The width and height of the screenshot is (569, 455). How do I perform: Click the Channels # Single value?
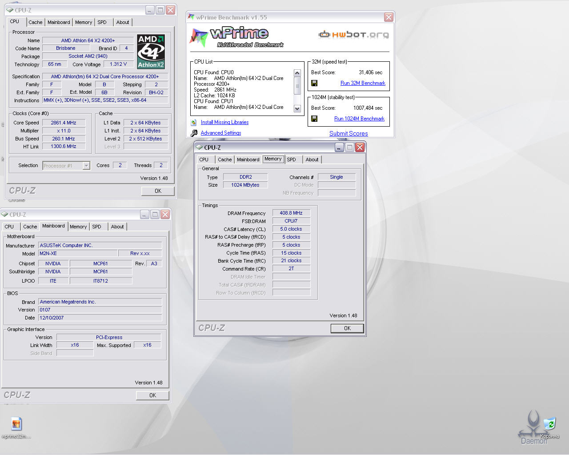(337, 177)
